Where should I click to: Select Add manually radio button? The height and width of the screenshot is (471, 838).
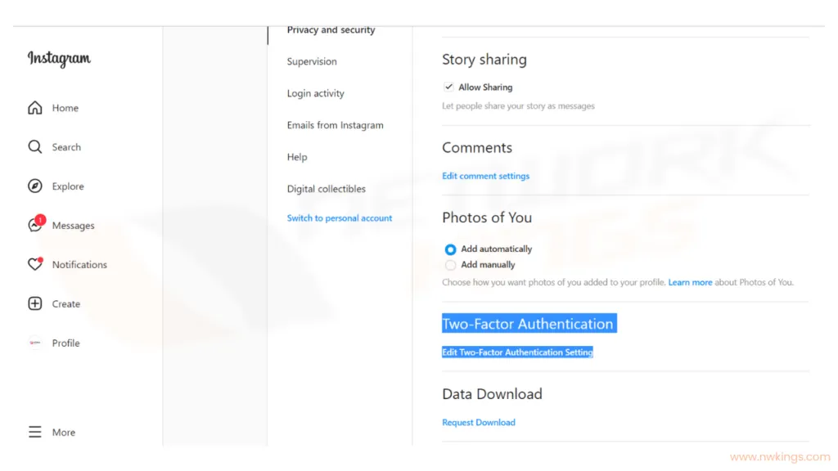[450, 265]
